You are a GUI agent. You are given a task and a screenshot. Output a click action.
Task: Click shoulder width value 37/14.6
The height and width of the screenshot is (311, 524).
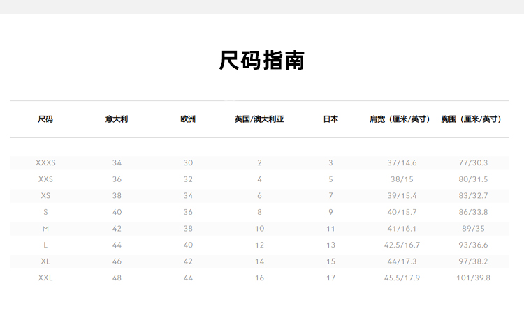pyautogui.click(x=402, y=163)
